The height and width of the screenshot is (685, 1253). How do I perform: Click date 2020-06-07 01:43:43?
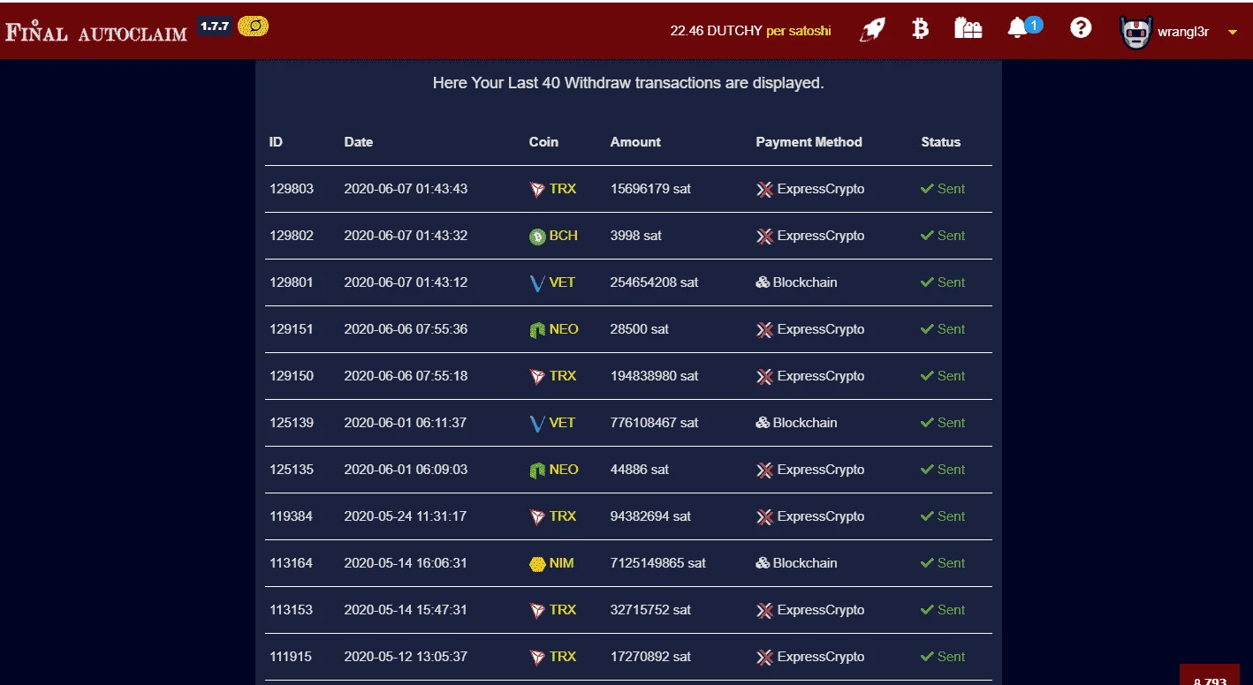pyautogui.click(x=406, y=189)
